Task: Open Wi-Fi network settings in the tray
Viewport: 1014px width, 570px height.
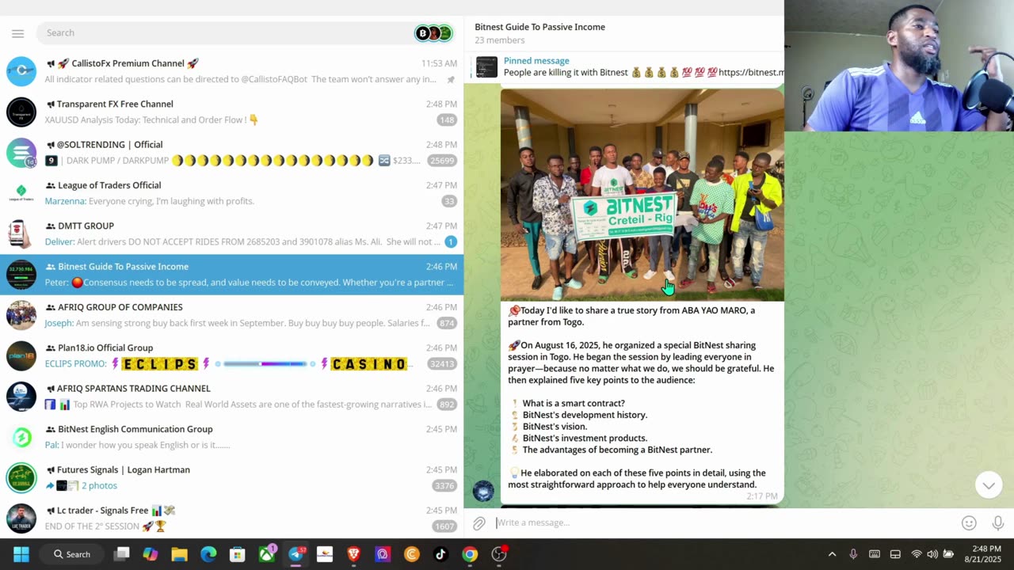Action: (917, 554)
